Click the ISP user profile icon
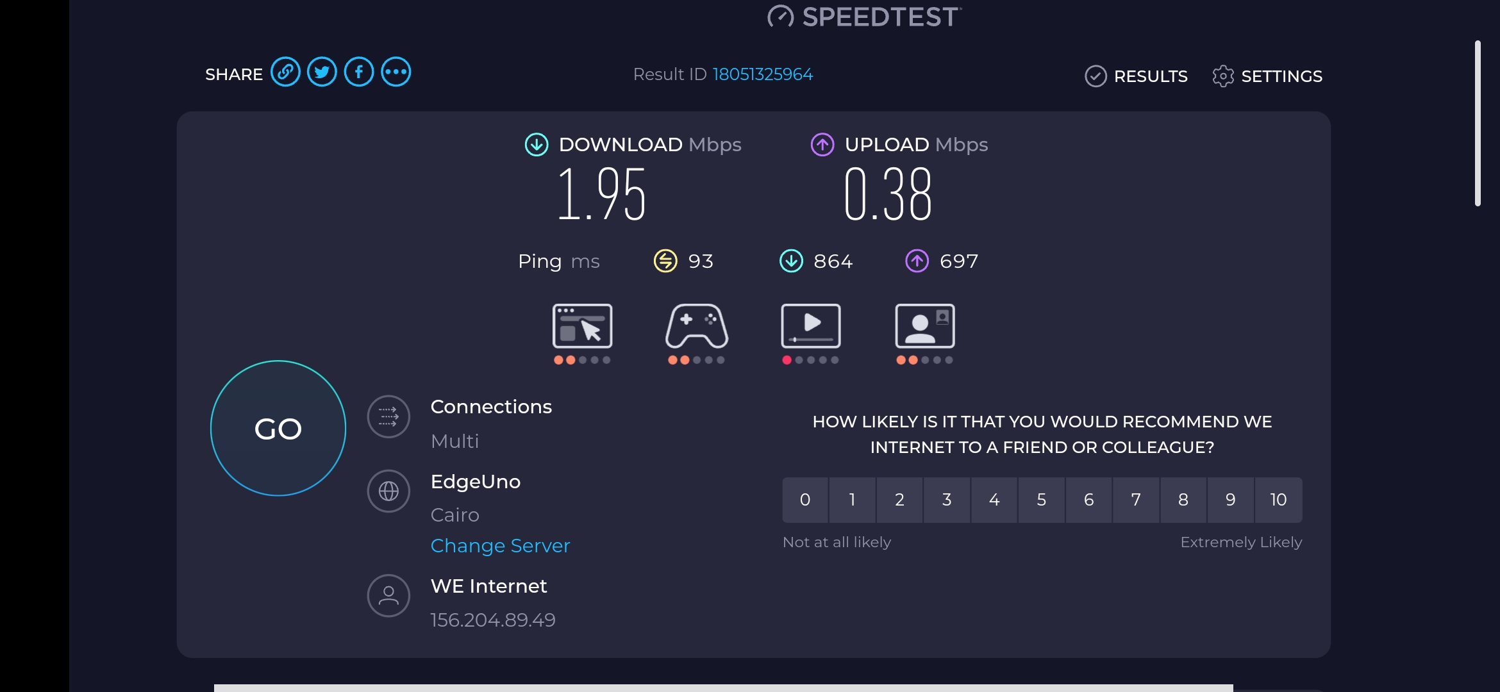This screenshot has width=1500, height=692. (388, 596)
